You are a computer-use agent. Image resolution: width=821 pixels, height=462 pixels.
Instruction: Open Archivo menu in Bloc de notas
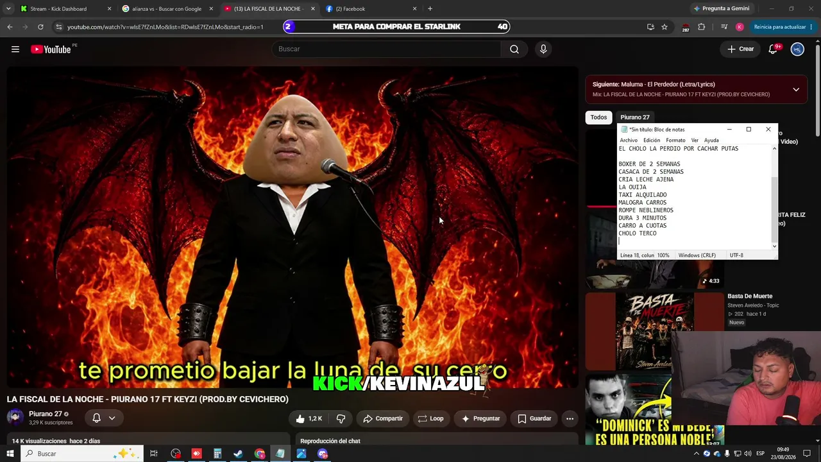point(629,141)
